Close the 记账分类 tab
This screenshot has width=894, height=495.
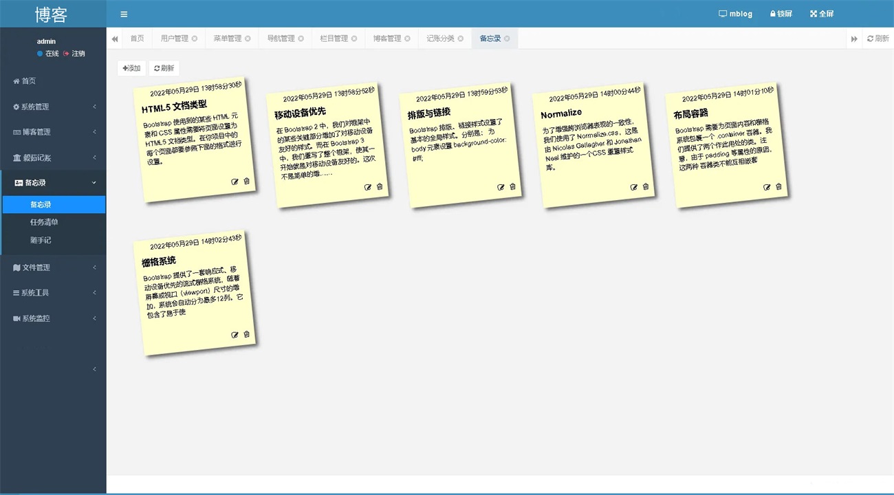click(x=461, y=38)
